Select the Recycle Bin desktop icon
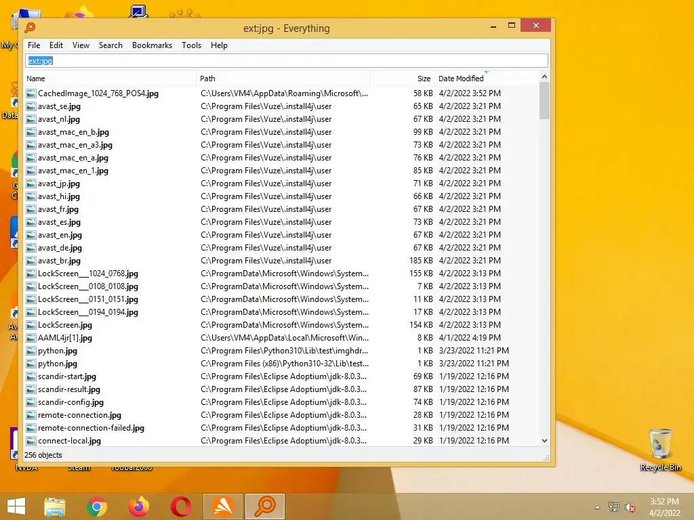 [660, 450]
